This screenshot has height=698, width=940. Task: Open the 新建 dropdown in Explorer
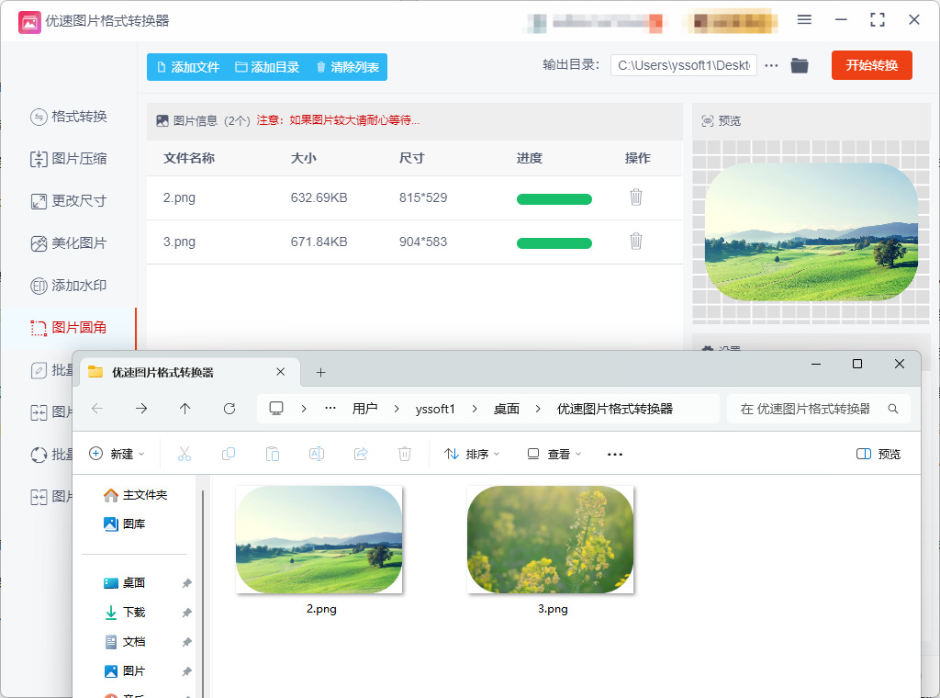[117, 454]
